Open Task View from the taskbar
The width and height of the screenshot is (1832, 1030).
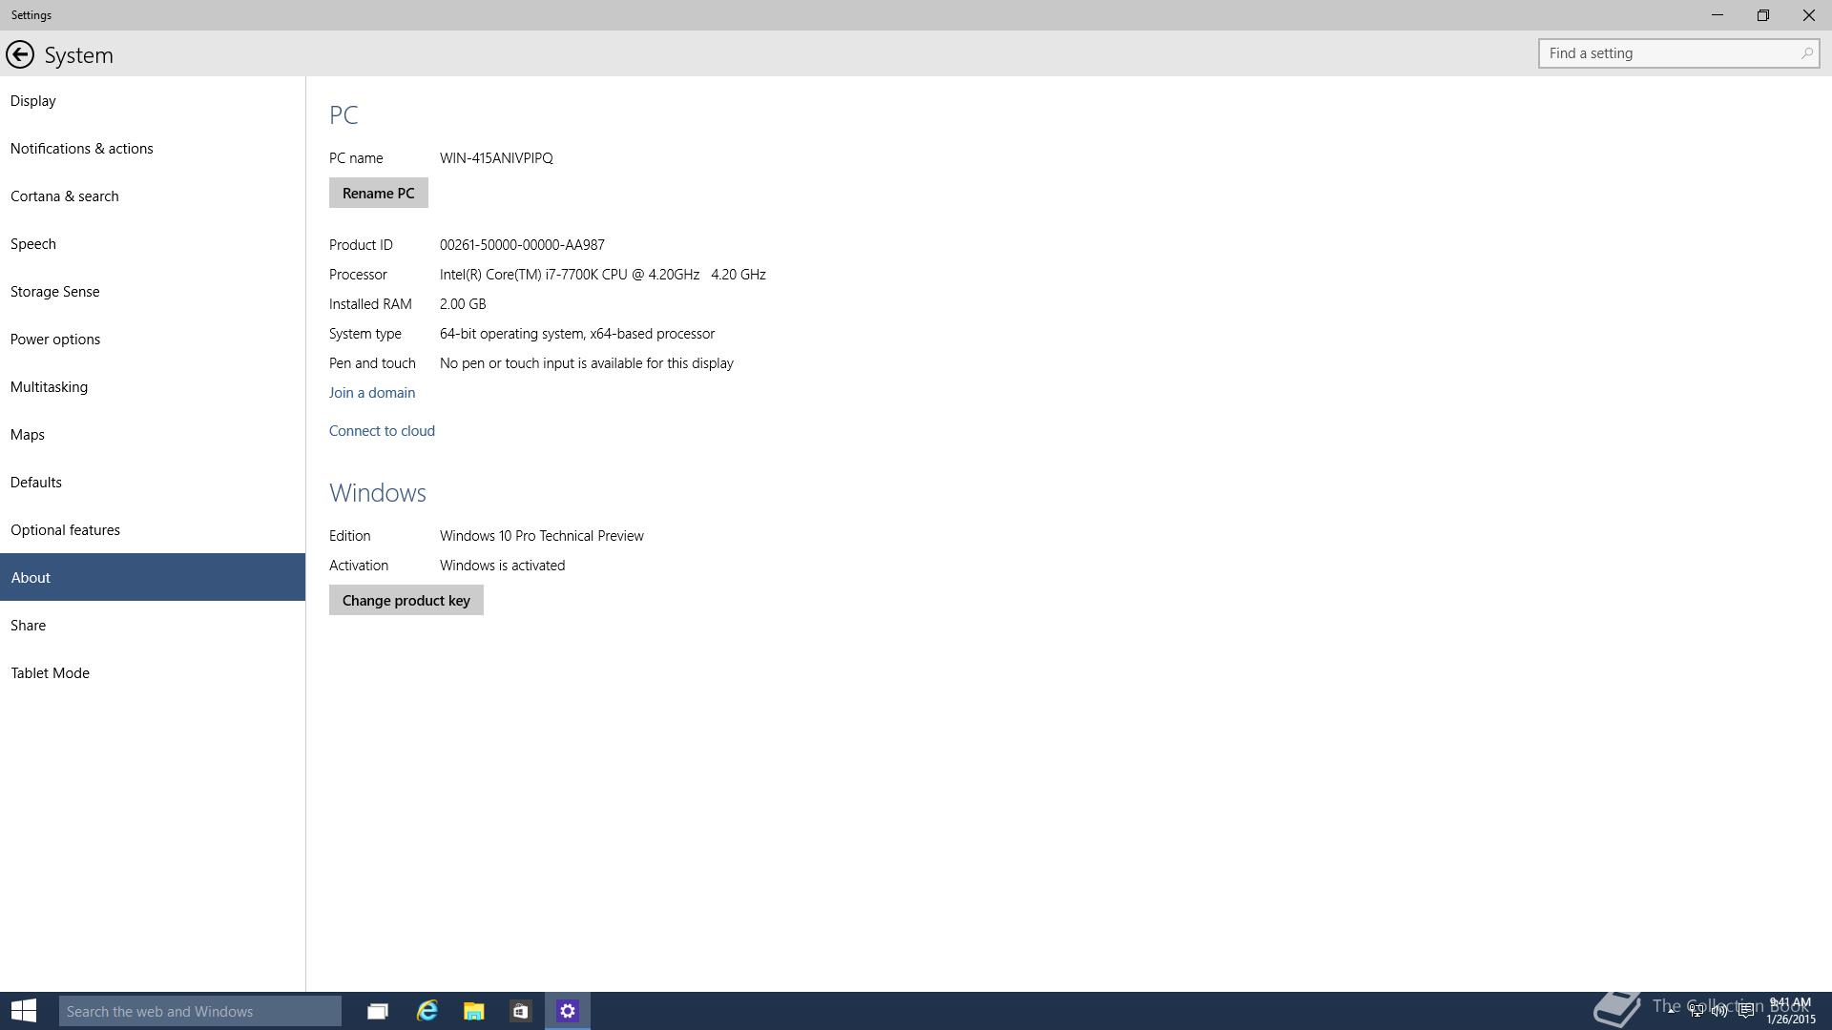(x=378, y=1011)
